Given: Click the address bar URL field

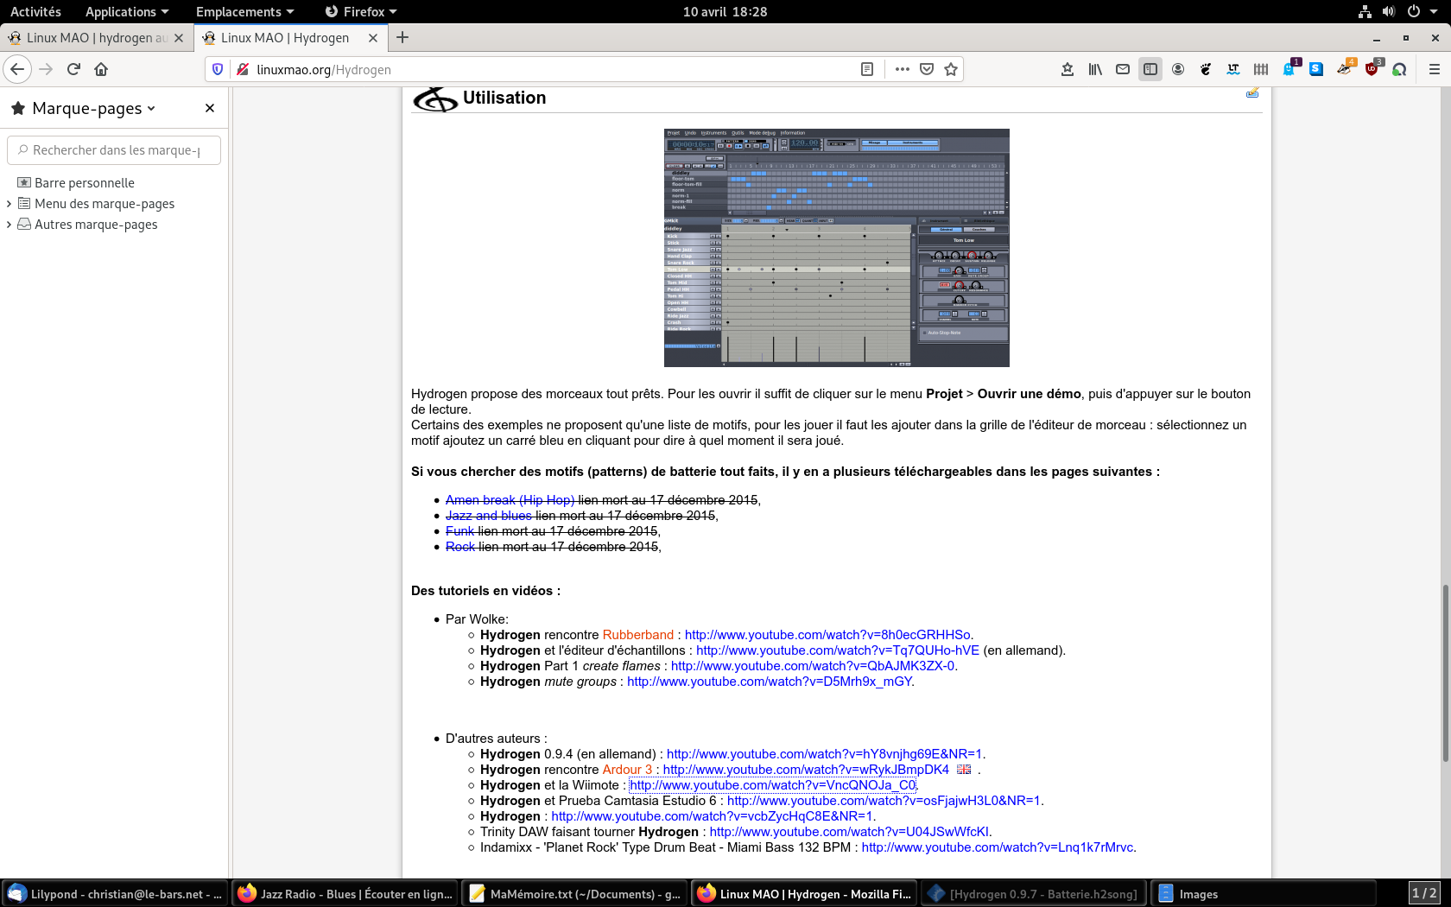Looking at the screenshot, I should (553, 69).
